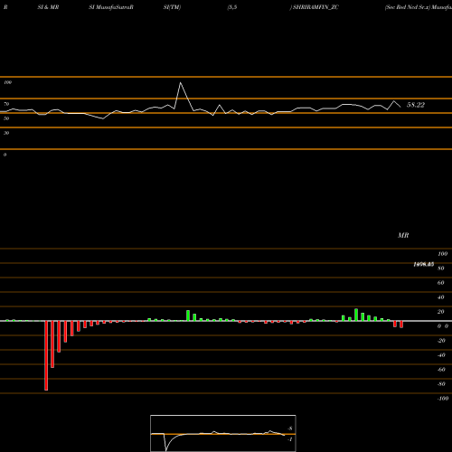
Task: Click the 'SI & MR' header text
Action: tap(48, 7)
